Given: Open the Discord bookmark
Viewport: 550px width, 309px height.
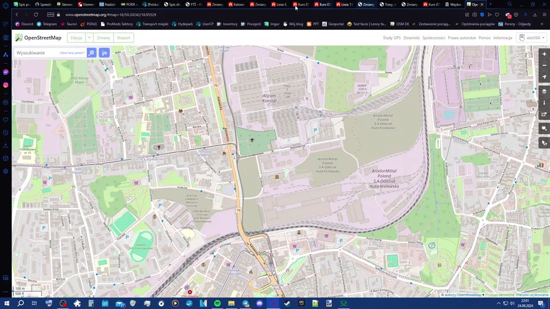Looking at the screenshot, I should point(24,24).
